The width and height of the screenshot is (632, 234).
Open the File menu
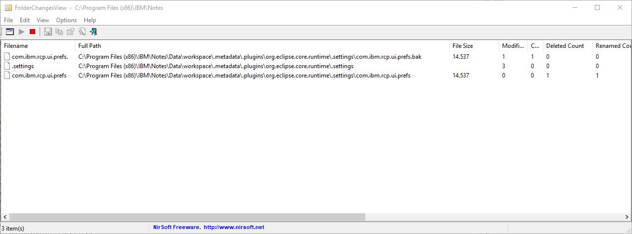(x=8, y=20)
